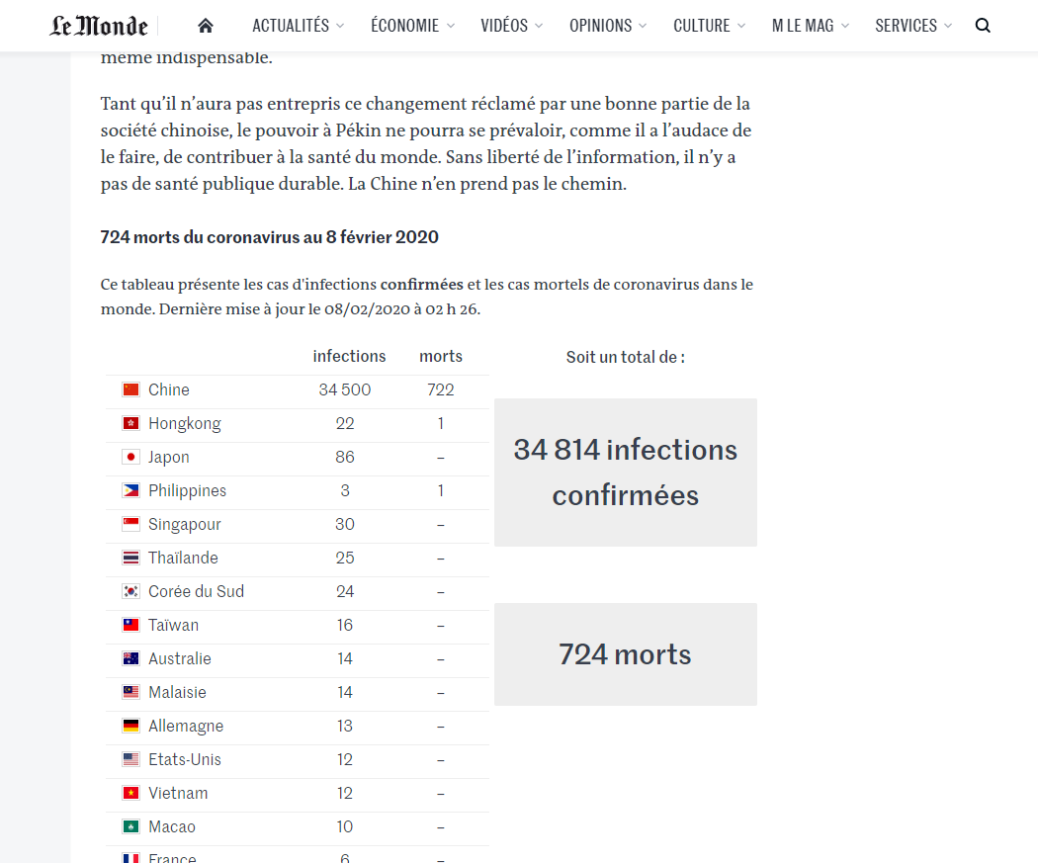The height and width of the screenshot is (863, 1038).
Task: Open the Culture section menu
Action: point(709,26)
